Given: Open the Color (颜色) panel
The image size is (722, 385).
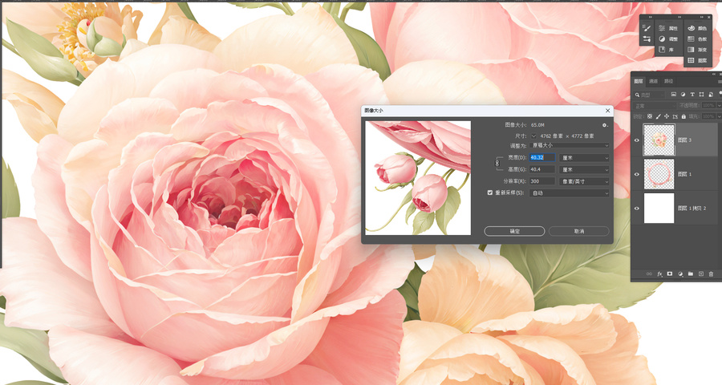Looking at the screenshot, I should (698, 29).
